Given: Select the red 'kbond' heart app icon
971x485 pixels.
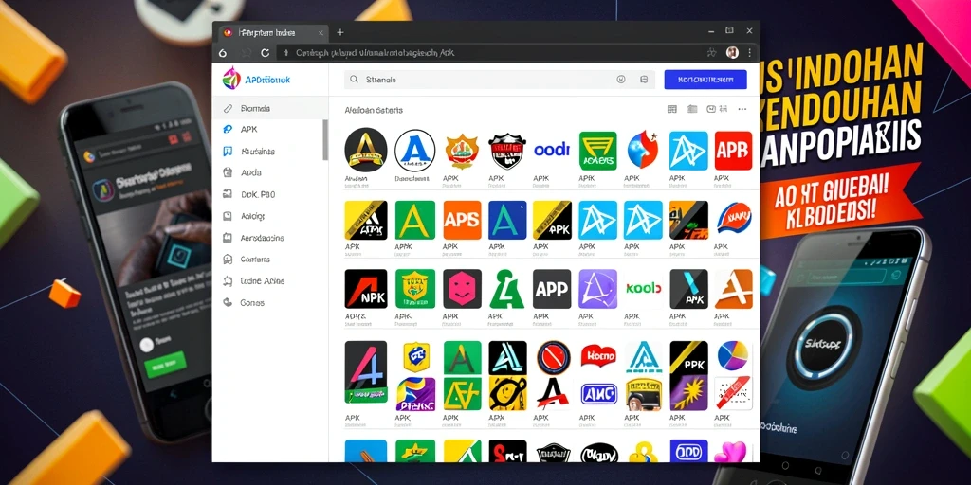Looking at the screenshot, I should tap(598, 356).
